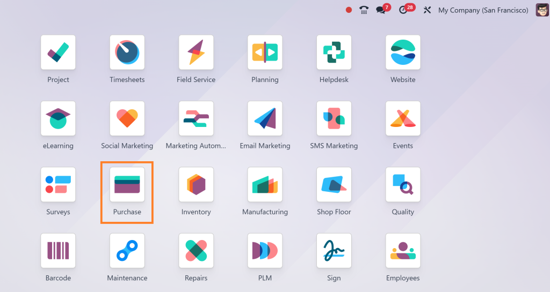550x292 pixels.
Task: Open the Barcode app
Action: (58, 251)
